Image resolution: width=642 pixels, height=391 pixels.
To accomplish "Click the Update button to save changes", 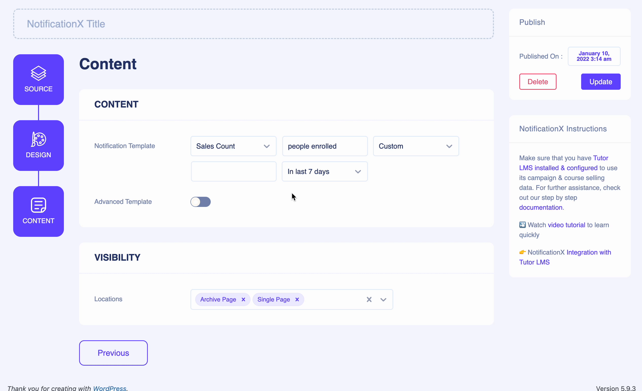I will (x=601, y=82).
